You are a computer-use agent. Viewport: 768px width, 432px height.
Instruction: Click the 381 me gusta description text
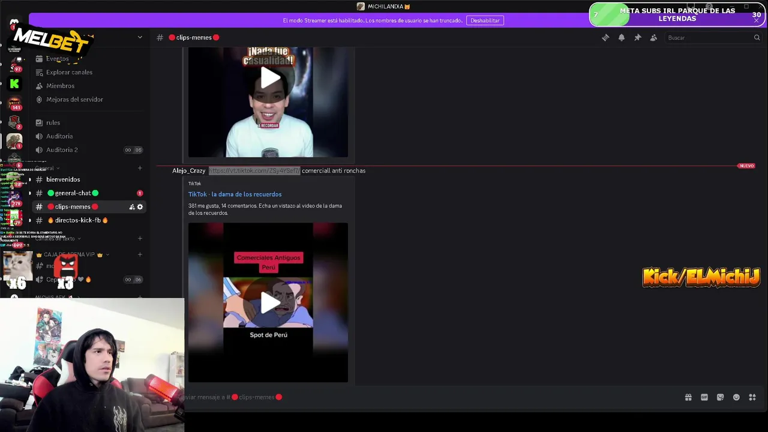point(265,209)
